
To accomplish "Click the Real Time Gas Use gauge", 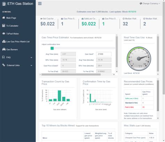I will tap(139, 58).
